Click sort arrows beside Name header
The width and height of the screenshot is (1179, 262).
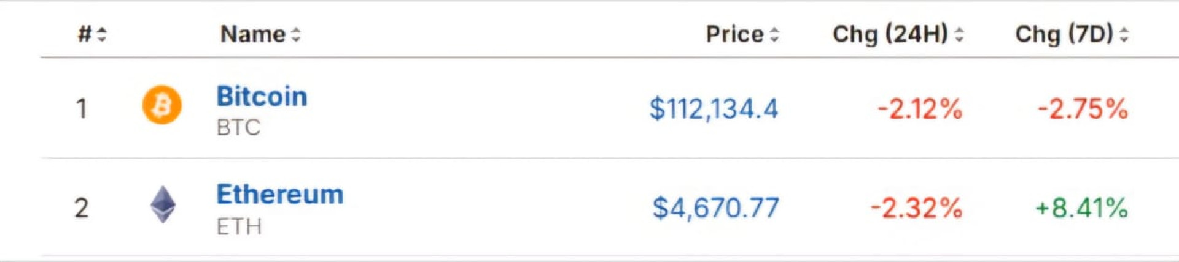coord(296,34)
